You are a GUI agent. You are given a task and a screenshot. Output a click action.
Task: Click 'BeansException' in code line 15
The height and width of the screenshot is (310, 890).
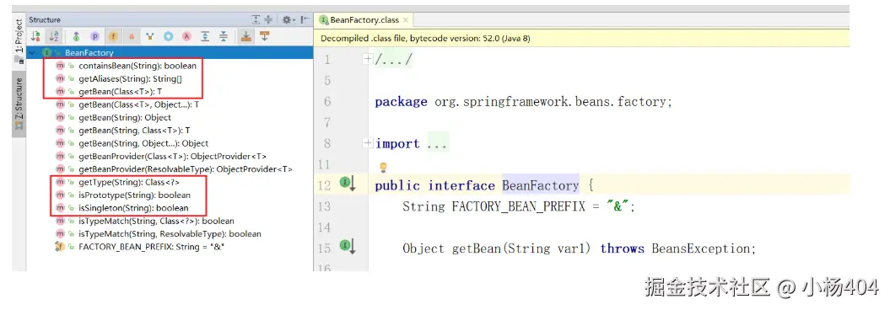tap(700, 249)
